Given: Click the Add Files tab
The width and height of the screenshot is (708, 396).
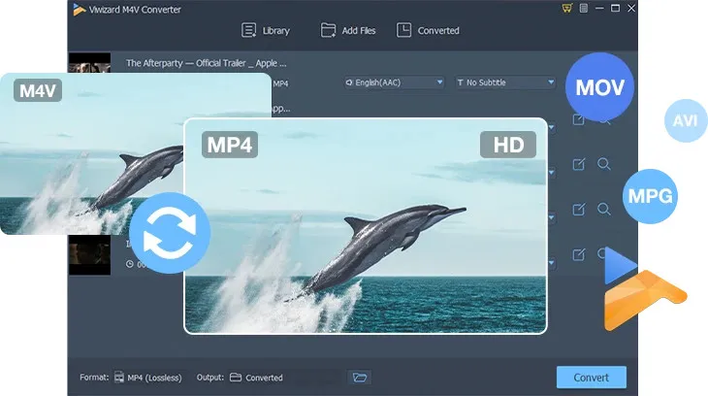Looking at the screenshot, I should pos(348,30).
